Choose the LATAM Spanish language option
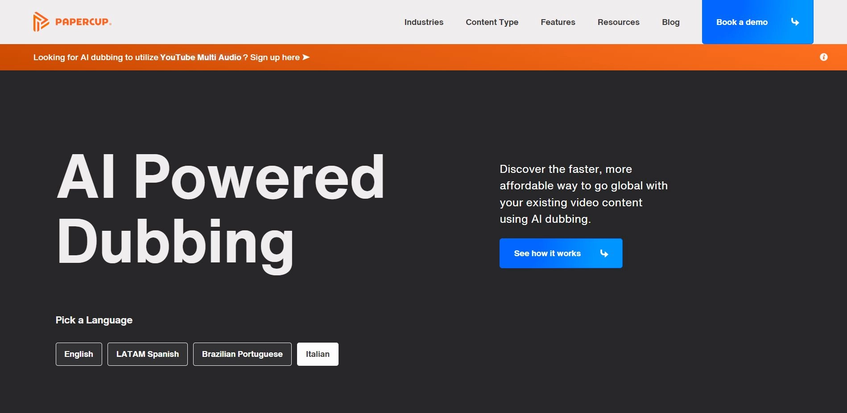This screenshot has height=413, width=847. [147, 354]
